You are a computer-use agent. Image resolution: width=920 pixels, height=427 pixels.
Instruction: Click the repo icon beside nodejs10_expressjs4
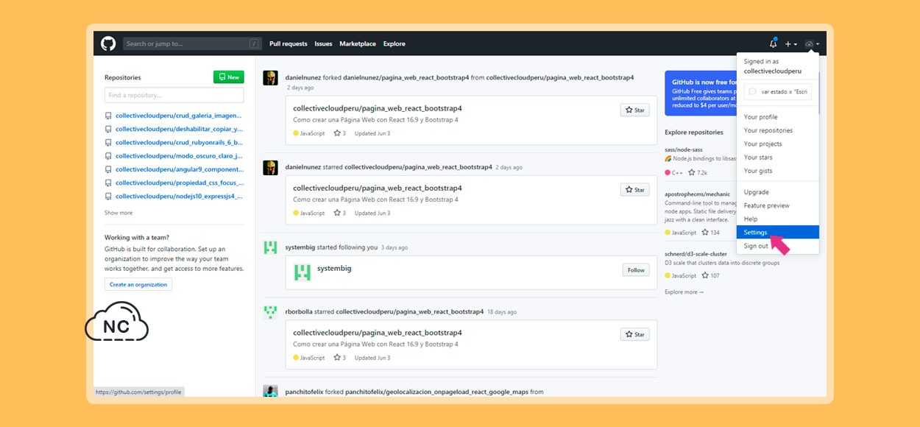point(108,197)
